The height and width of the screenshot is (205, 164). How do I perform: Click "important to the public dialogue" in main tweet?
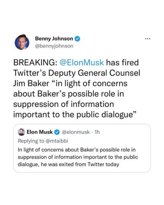73,115
